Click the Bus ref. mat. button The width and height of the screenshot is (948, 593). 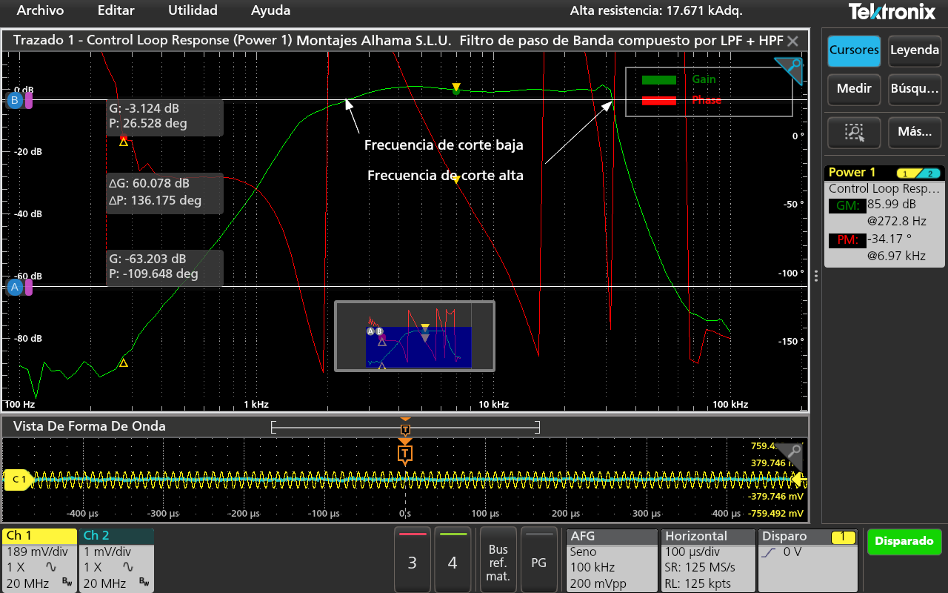point(498,560)
